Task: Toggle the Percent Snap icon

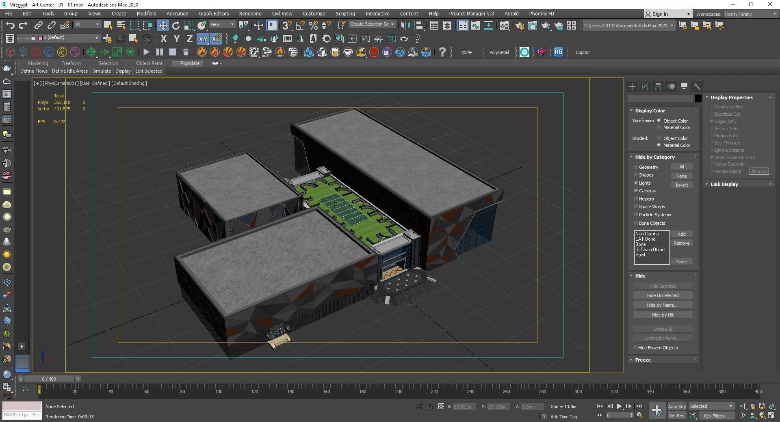Action: pos(313,26)
